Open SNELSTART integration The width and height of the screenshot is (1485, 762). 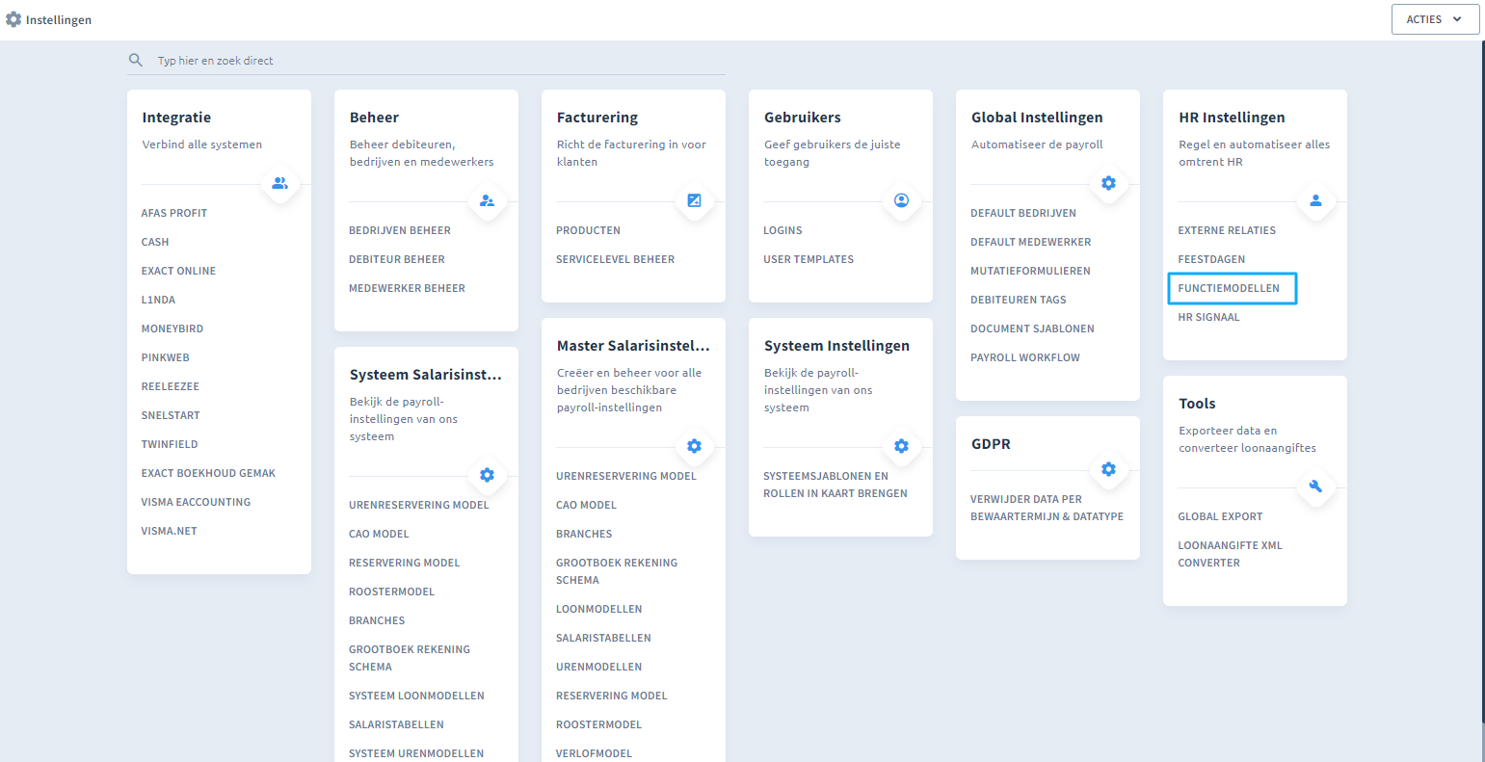click(171, 415)
